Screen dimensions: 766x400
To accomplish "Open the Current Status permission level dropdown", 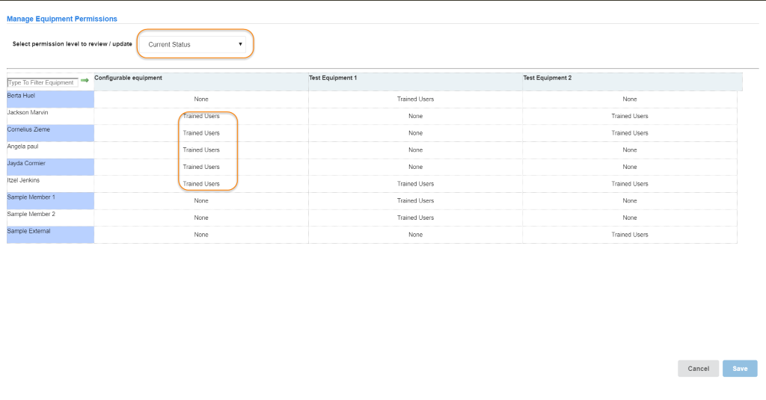I will point(196,45).
